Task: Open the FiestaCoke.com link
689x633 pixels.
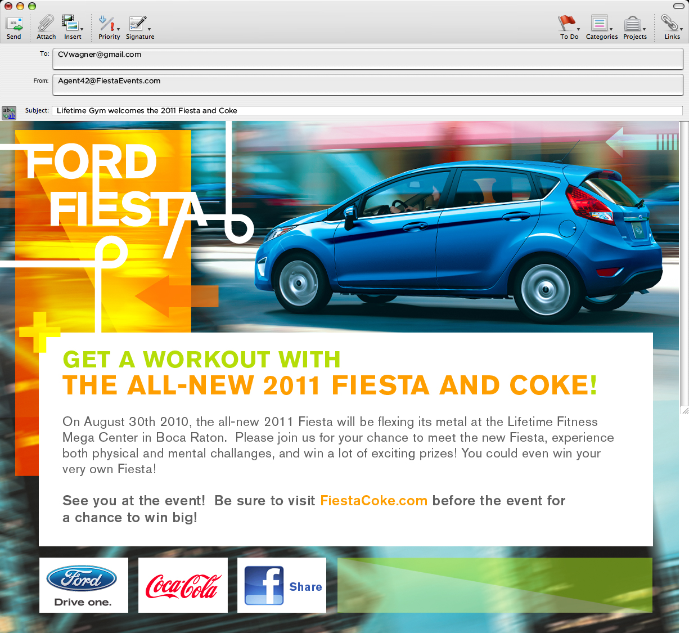Action: (373, 501)
